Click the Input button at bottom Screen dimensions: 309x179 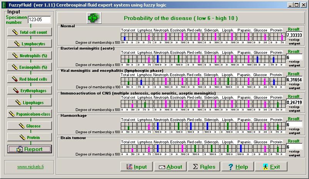pos(136,167)
